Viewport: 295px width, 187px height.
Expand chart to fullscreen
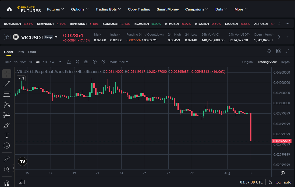click(x=287, y=51)
